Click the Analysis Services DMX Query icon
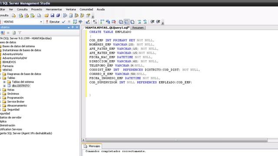 (x=26, y=16)
